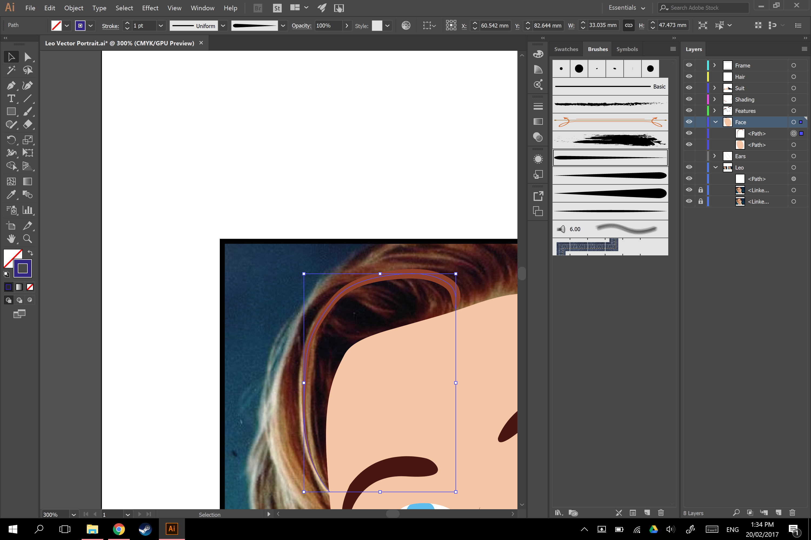Toggle visibility of Face layer
This screenshot has width=811, height=540.
[x=689, y=122]
